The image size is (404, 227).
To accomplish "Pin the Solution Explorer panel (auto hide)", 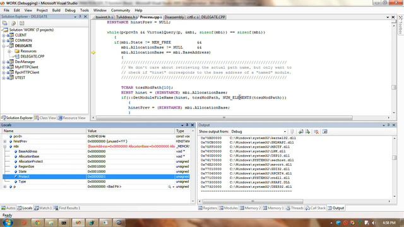I will tap(80, 16).
